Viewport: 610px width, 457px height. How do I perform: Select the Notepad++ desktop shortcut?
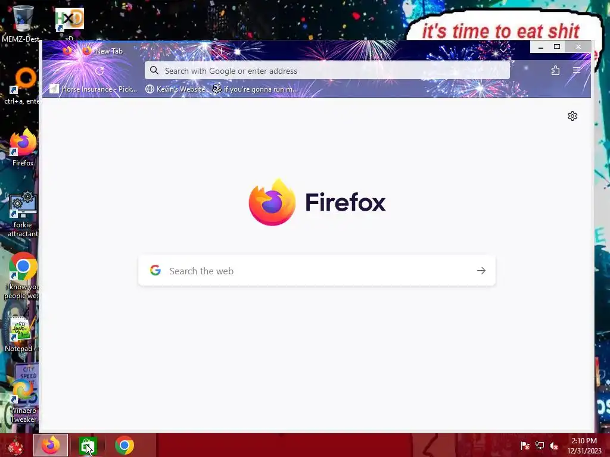[22, 334]
